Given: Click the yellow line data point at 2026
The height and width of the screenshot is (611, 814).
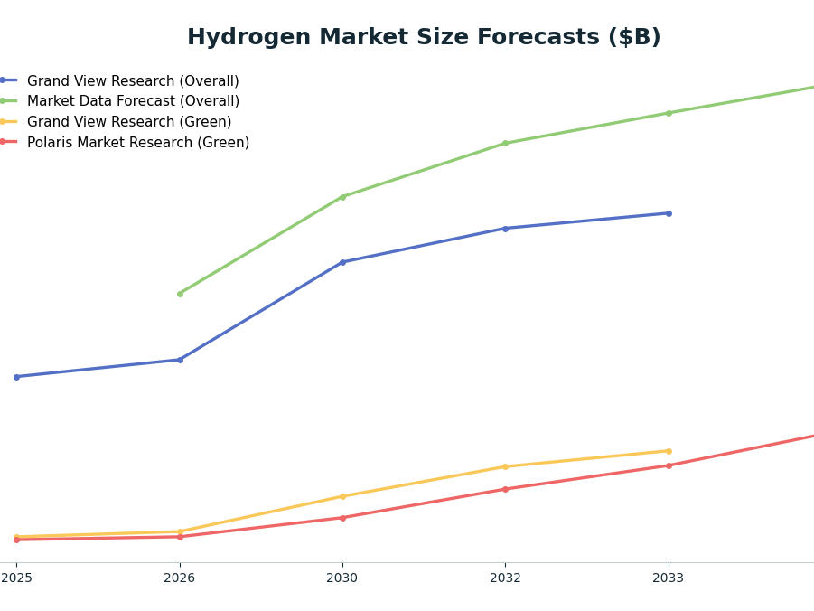Looking at the screenshot, I should (180, 531).
